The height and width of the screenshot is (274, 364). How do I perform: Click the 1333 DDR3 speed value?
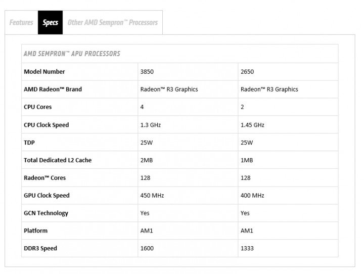(246, 248)
